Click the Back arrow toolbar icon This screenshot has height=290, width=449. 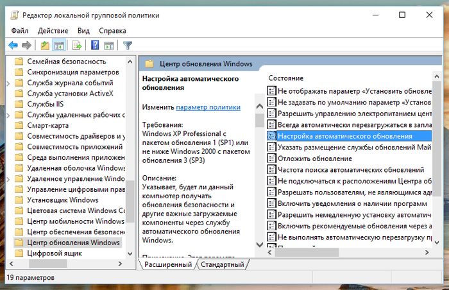pos(13,46)
